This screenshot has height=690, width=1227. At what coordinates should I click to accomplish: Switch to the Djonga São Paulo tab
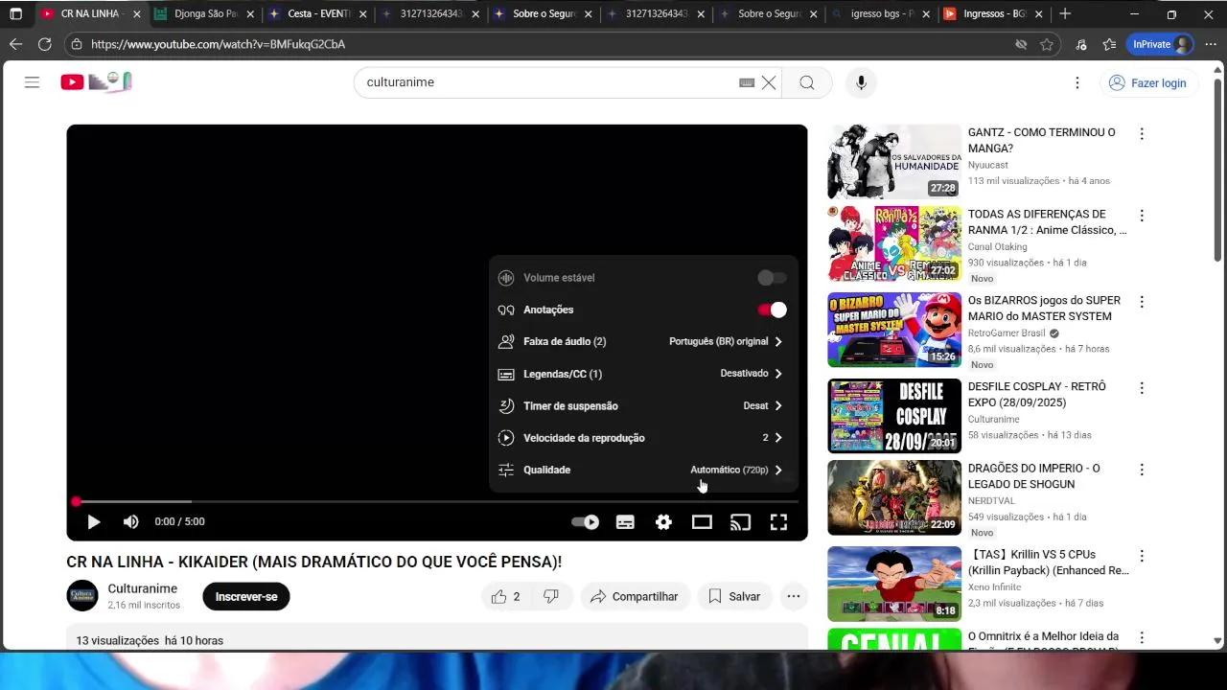point(204,14)
